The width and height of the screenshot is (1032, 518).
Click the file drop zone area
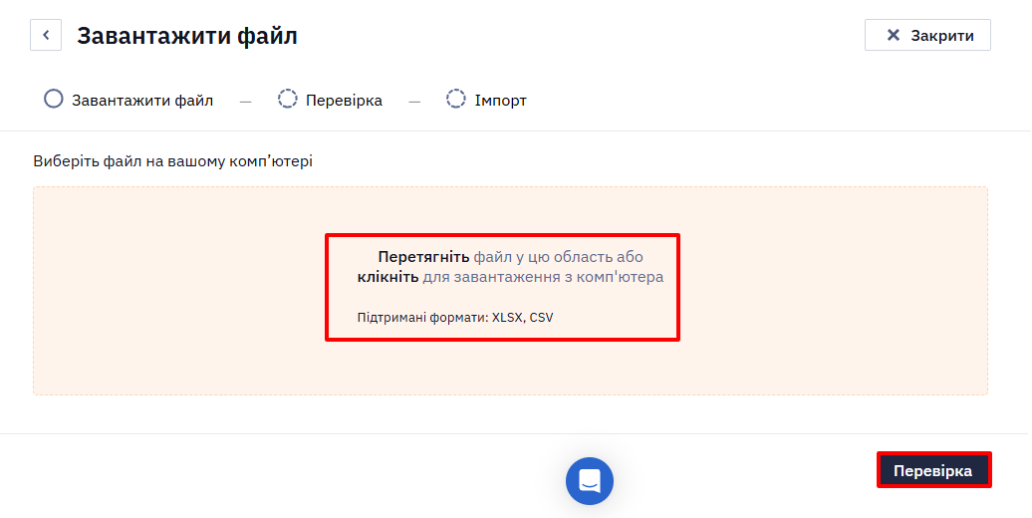(x=510, y=291)
